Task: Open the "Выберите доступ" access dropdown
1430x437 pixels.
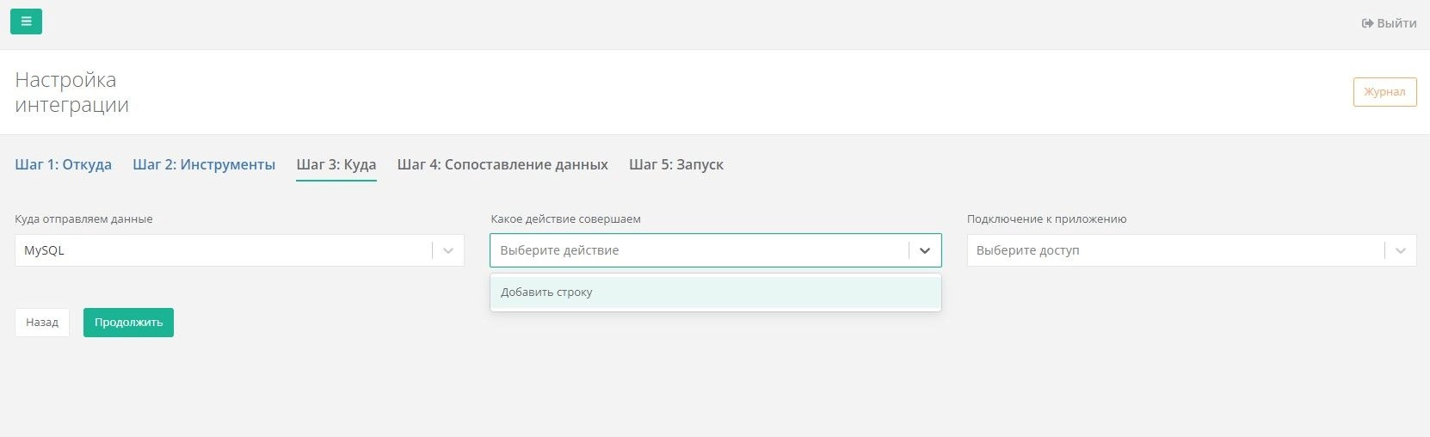Action: click(x=1174, y=250)
